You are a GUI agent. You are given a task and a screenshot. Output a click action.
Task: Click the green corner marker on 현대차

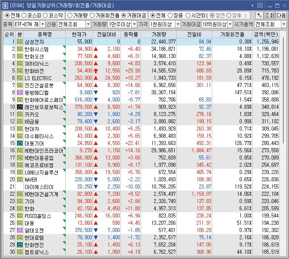[x=64, y=126]
